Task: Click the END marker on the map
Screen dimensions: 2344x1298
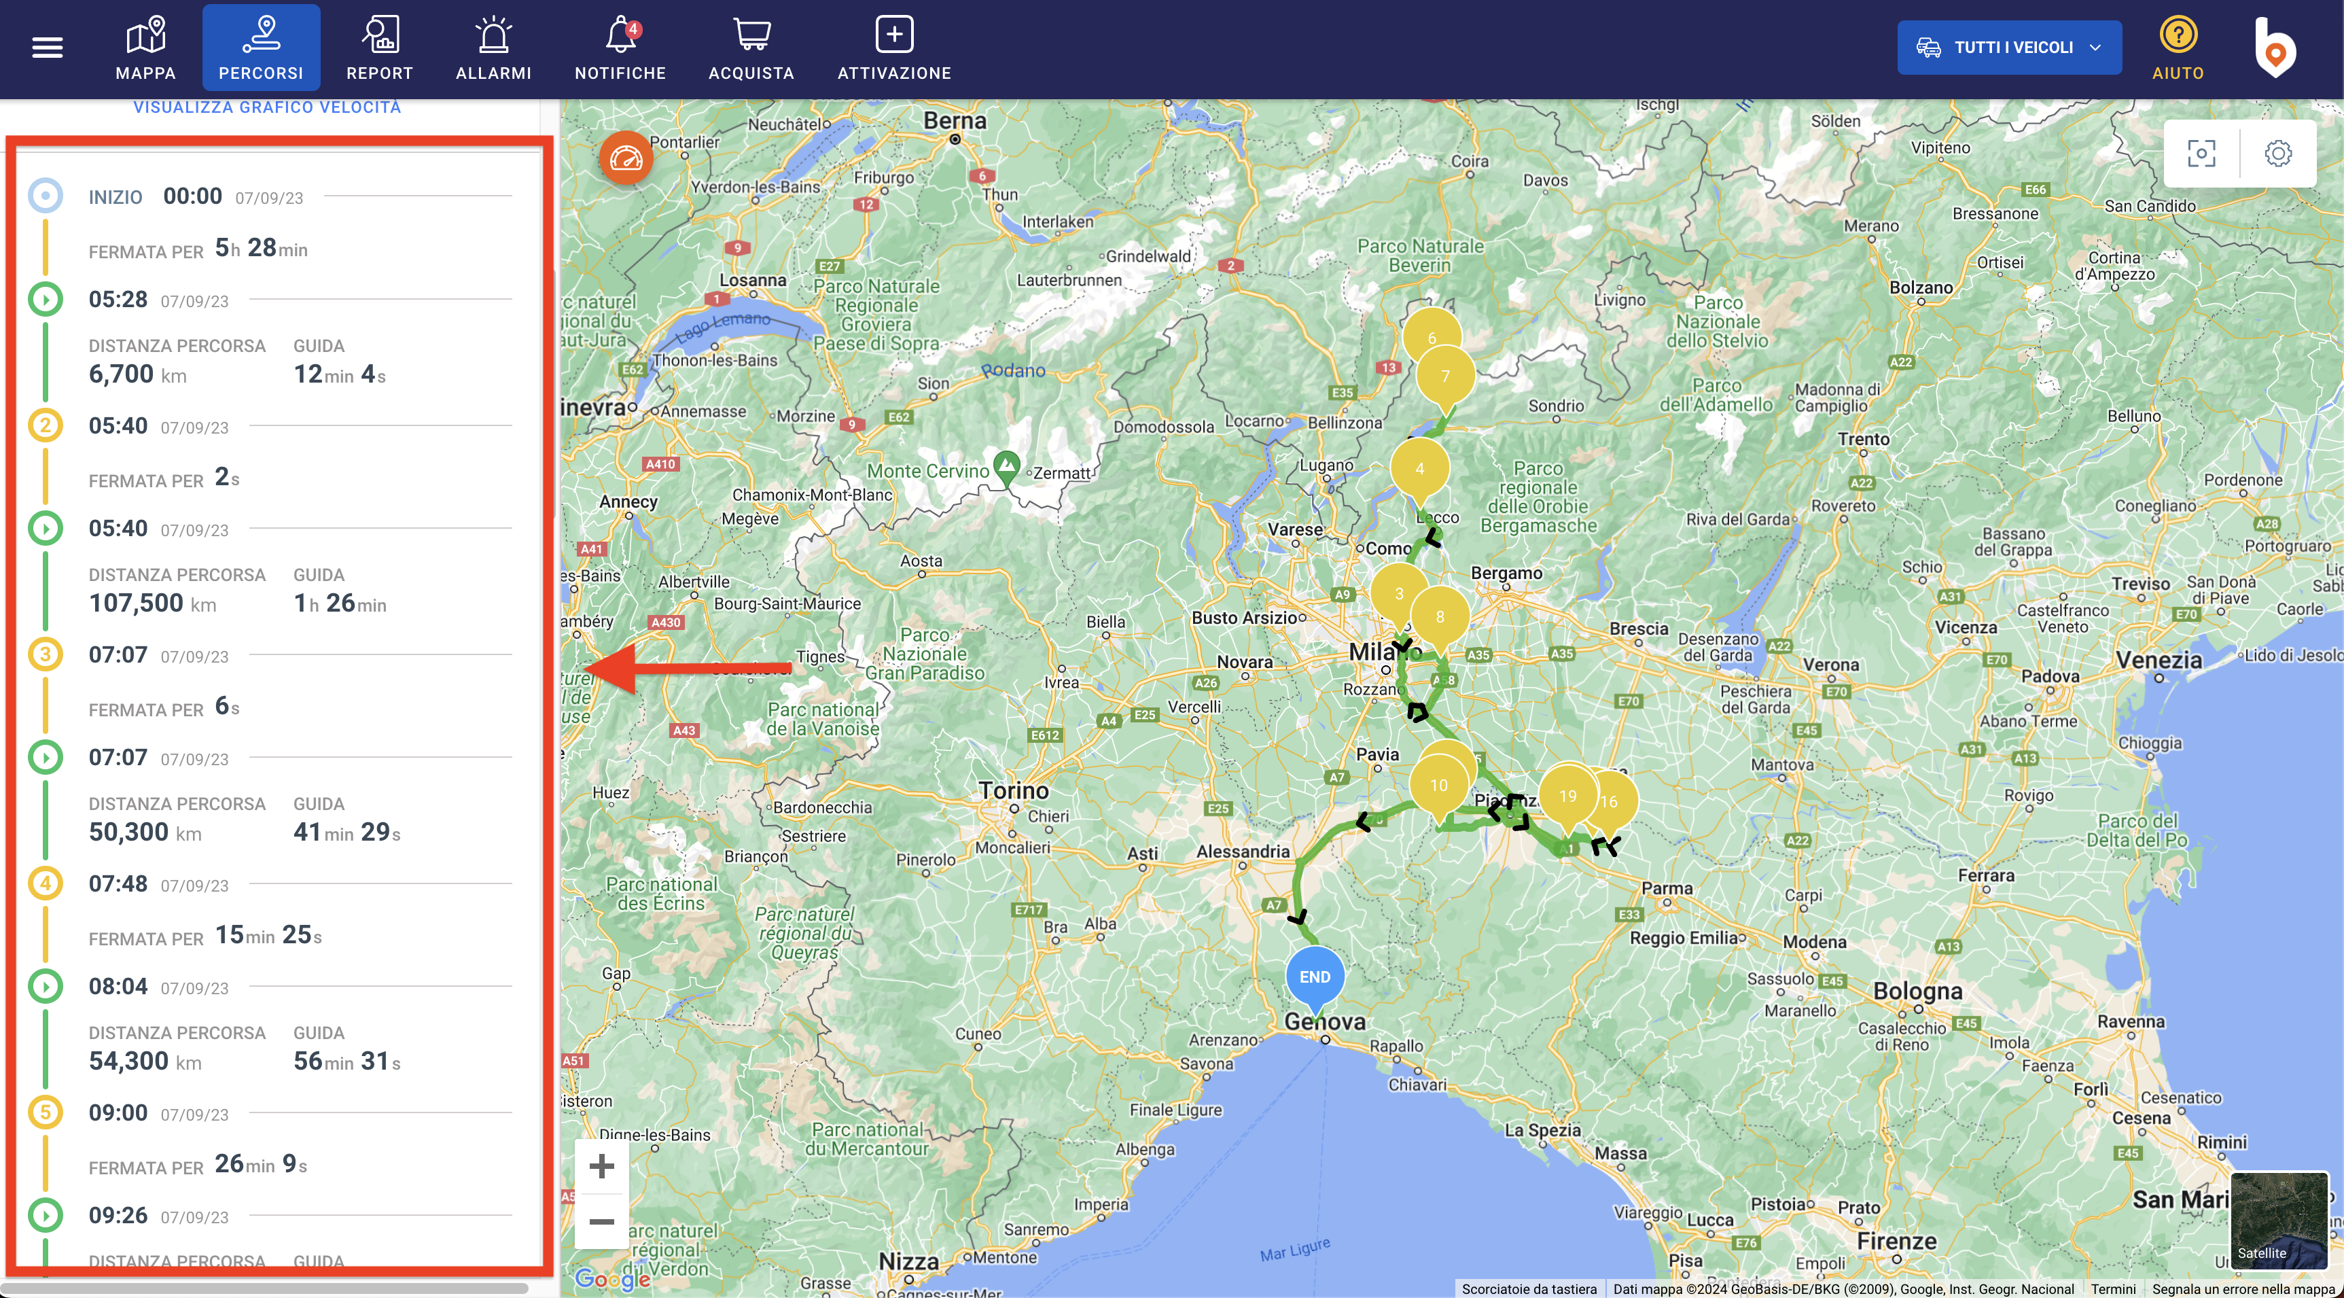Action: (1314, 976)
